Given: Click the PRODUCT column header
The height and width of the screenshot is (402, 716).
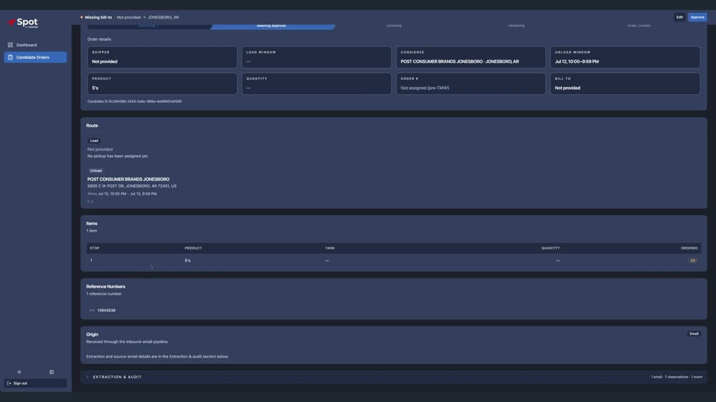Looking at the screenshot, I should (193, 248).
